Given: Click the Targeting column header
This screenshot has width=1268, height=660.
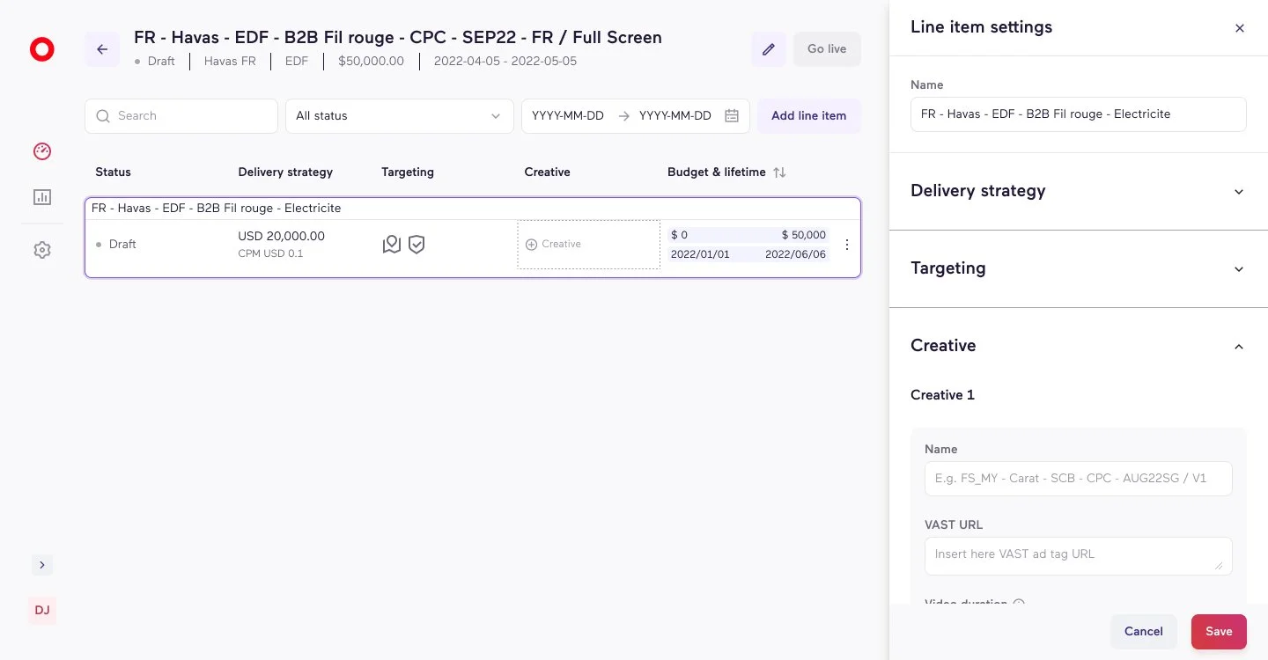Looking at the screenshot, I should [408, 172].
